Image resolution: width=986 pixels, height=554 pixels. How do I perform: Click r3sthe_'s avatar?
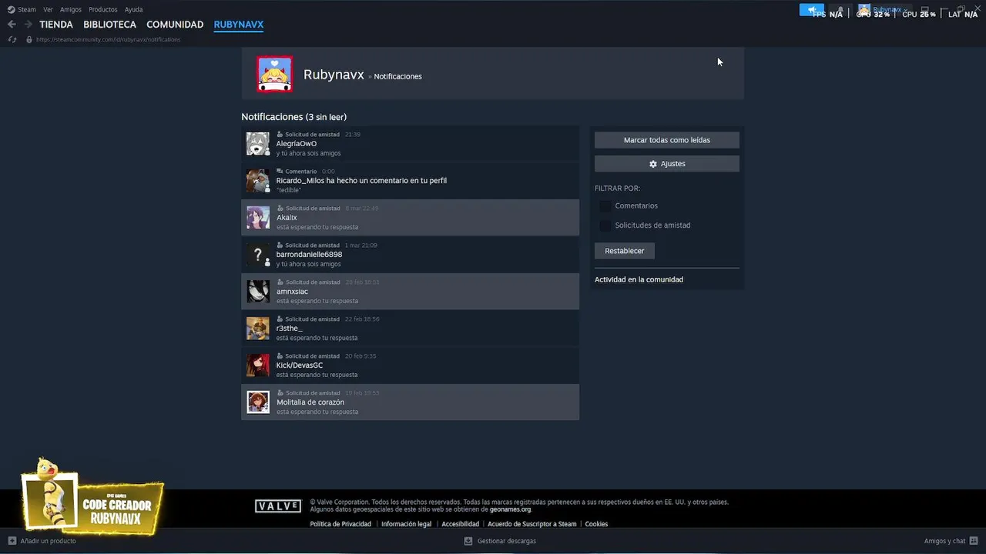point(258,329)
